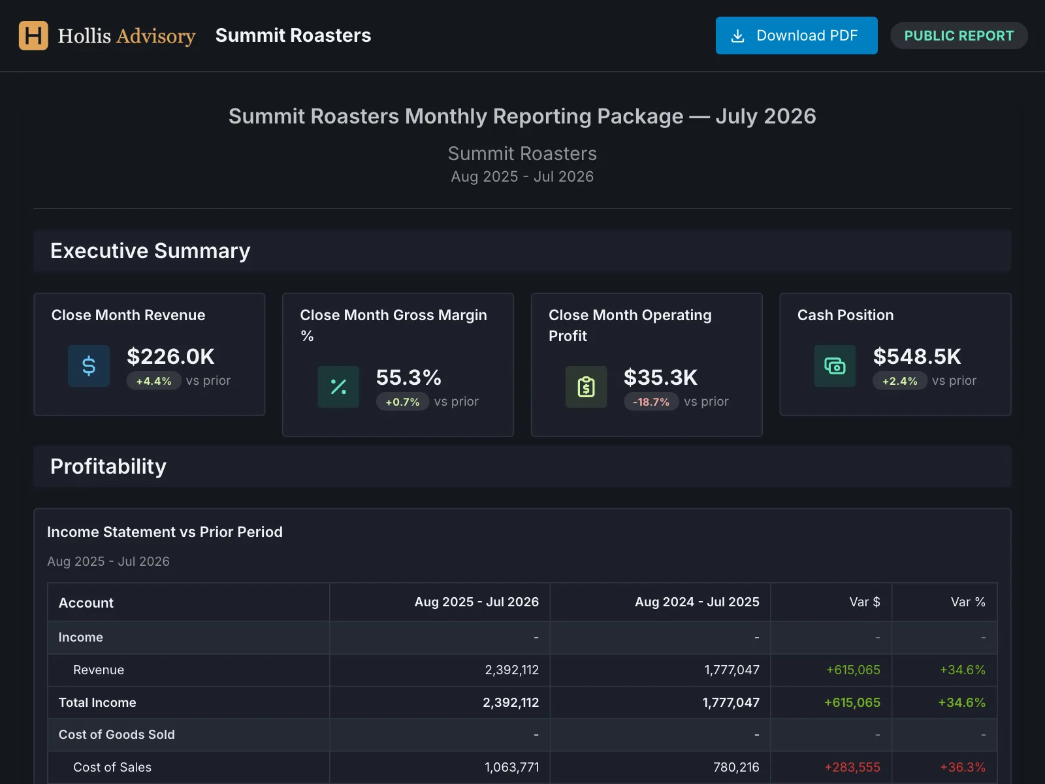Viewport: 1045px width, 784px height.
Task: Click the Monthly Reporting Package July 2026 title
Action: [x=522, y=116]
